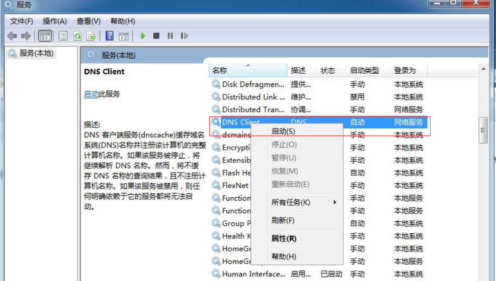Image resolution: width=496 pixels, height=281 pixels.
Task: Pause service with pause toolbar icon
Action: 170,36
